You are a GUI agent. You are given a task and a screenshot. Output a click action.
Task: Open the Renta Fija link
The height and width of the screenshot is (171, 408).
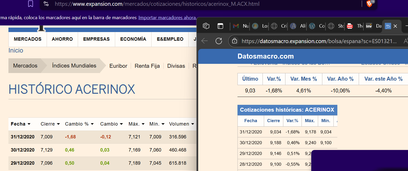click(147, 66)
